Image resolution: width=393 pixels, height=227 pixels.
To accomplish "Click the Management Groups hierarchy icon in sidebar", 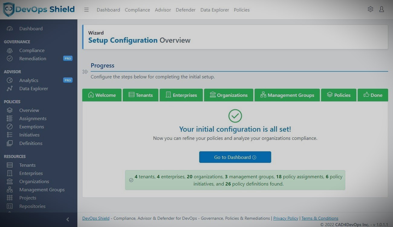I will click(10, 190).
